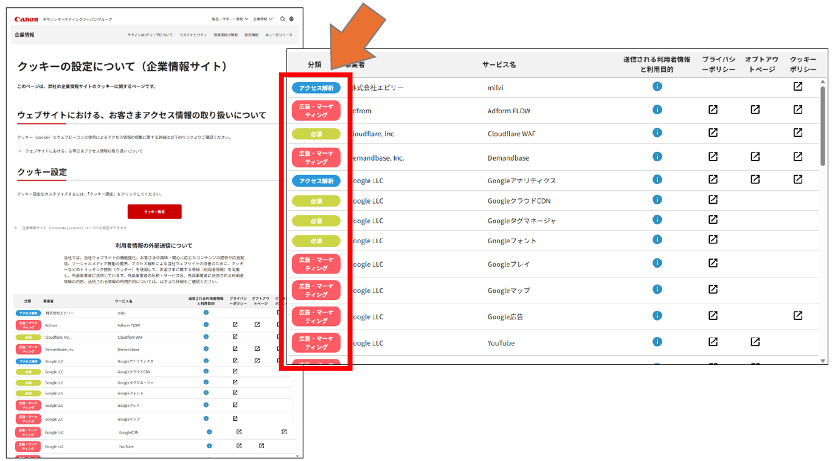Expand 企業情報 dropdown in top header
832x461 pixels.
(x=263, y=19)
